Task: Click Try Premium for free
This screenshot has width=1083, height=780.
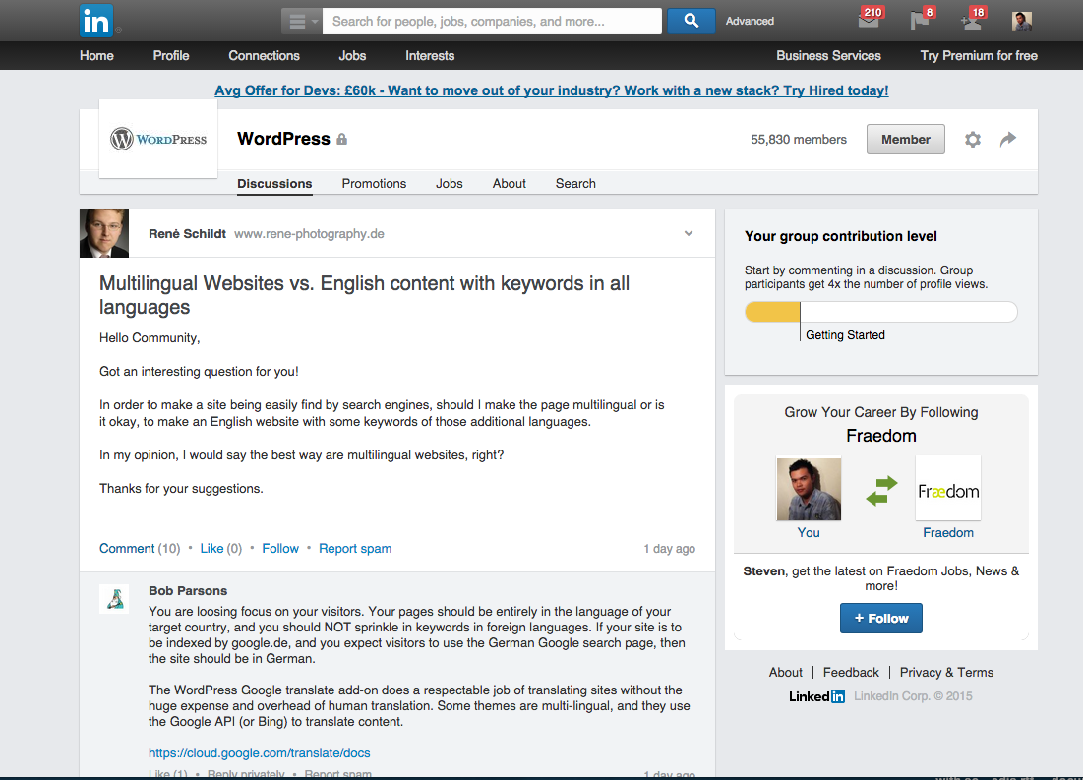Action: [979, 56]
